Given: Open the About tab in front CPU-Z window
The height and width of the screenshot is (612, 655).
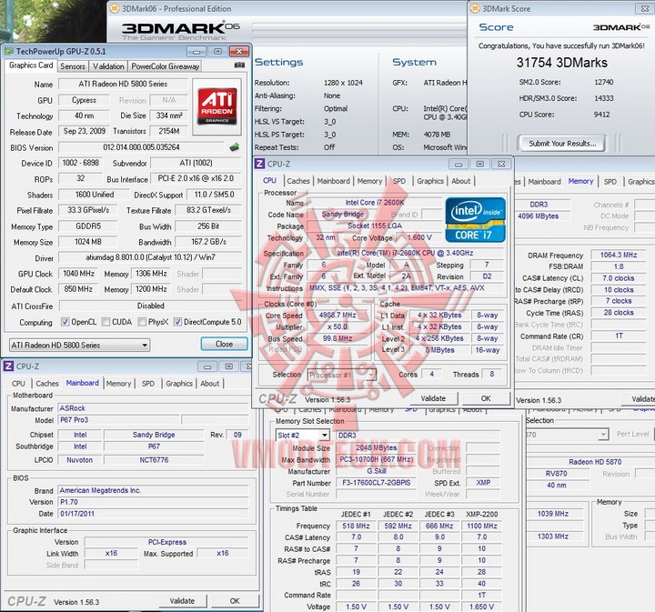Looking at the screenshot, I should tap(460, 181).
